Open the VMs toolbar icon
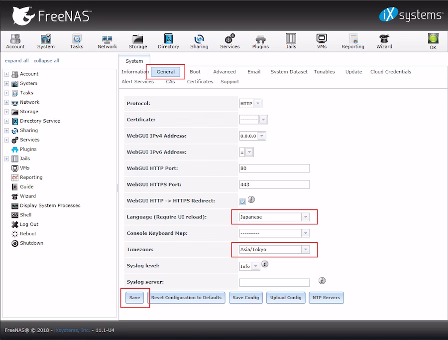448x340 pixels. tap(322, 41)
